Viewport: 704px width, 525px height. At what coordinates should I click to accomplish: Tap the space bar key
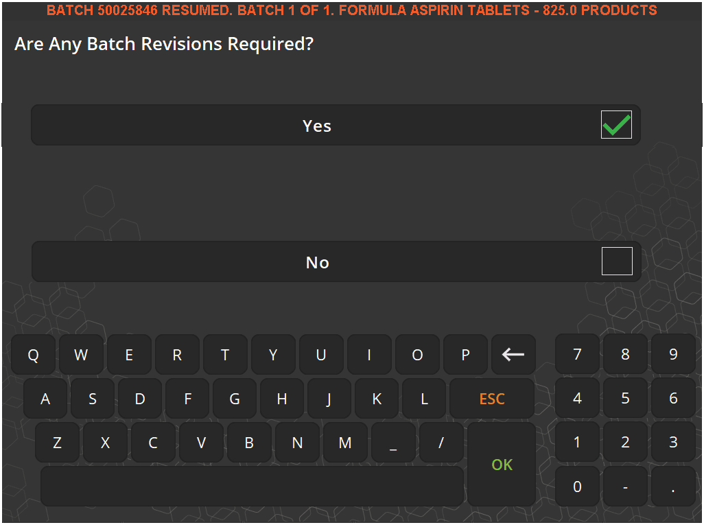pyautogui.click(x=252, y=487)
